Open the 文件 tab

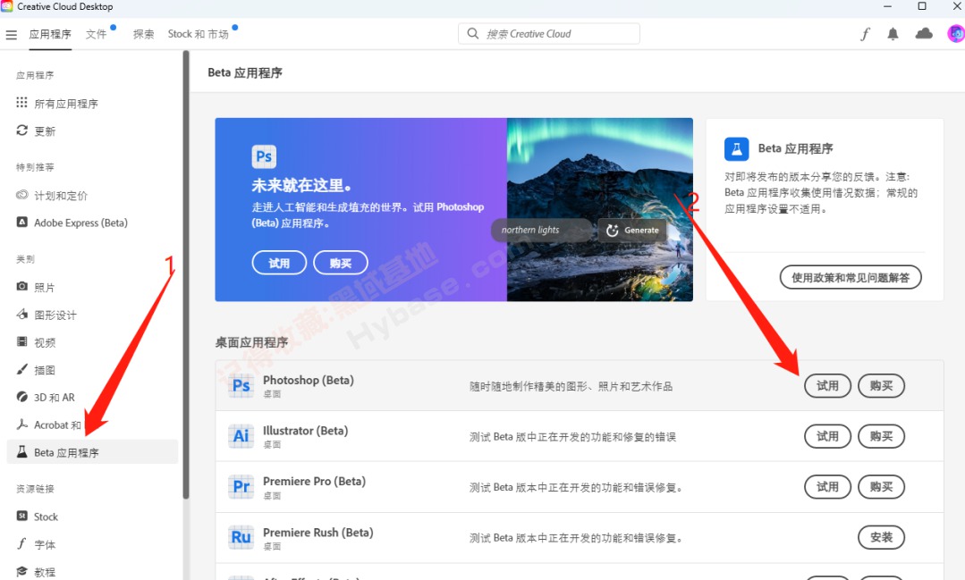click(x=96, y=35)
